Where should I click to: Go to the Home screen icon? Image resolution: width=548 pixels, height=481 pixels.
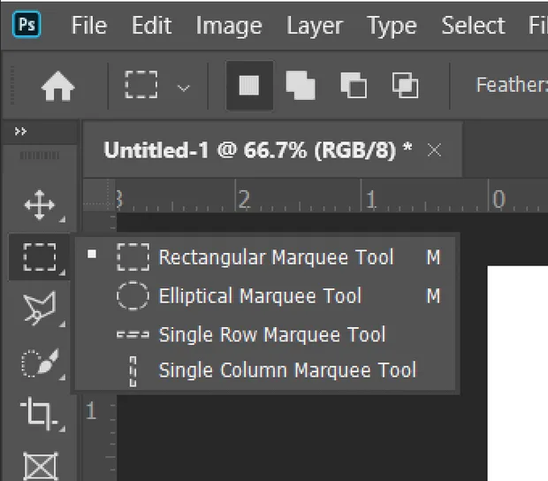pyautogui.click(x=57, y=86)
